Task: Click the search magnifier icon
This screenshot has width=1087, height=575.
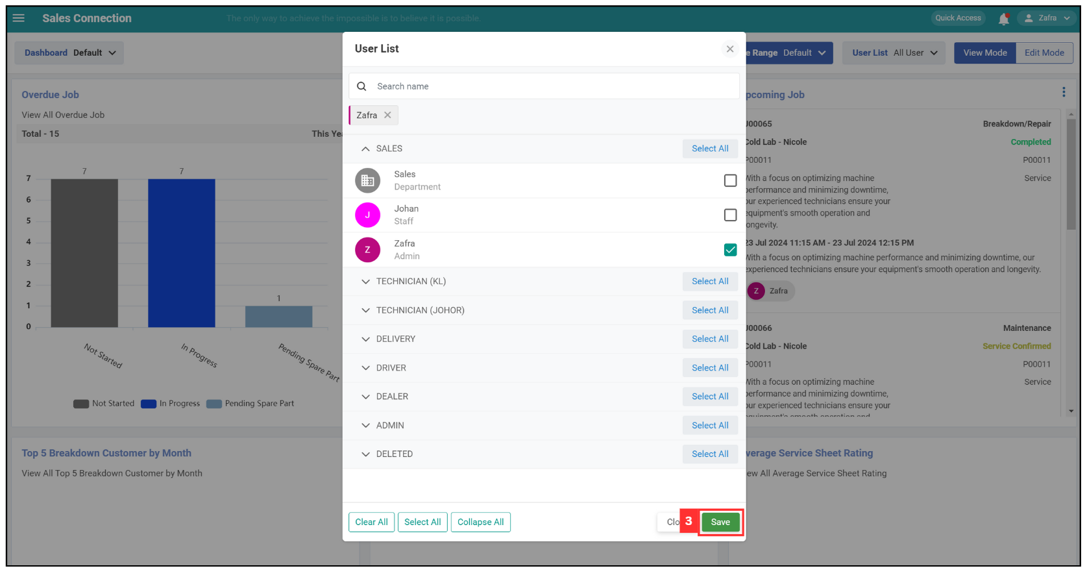Action: tap(361, 86)
